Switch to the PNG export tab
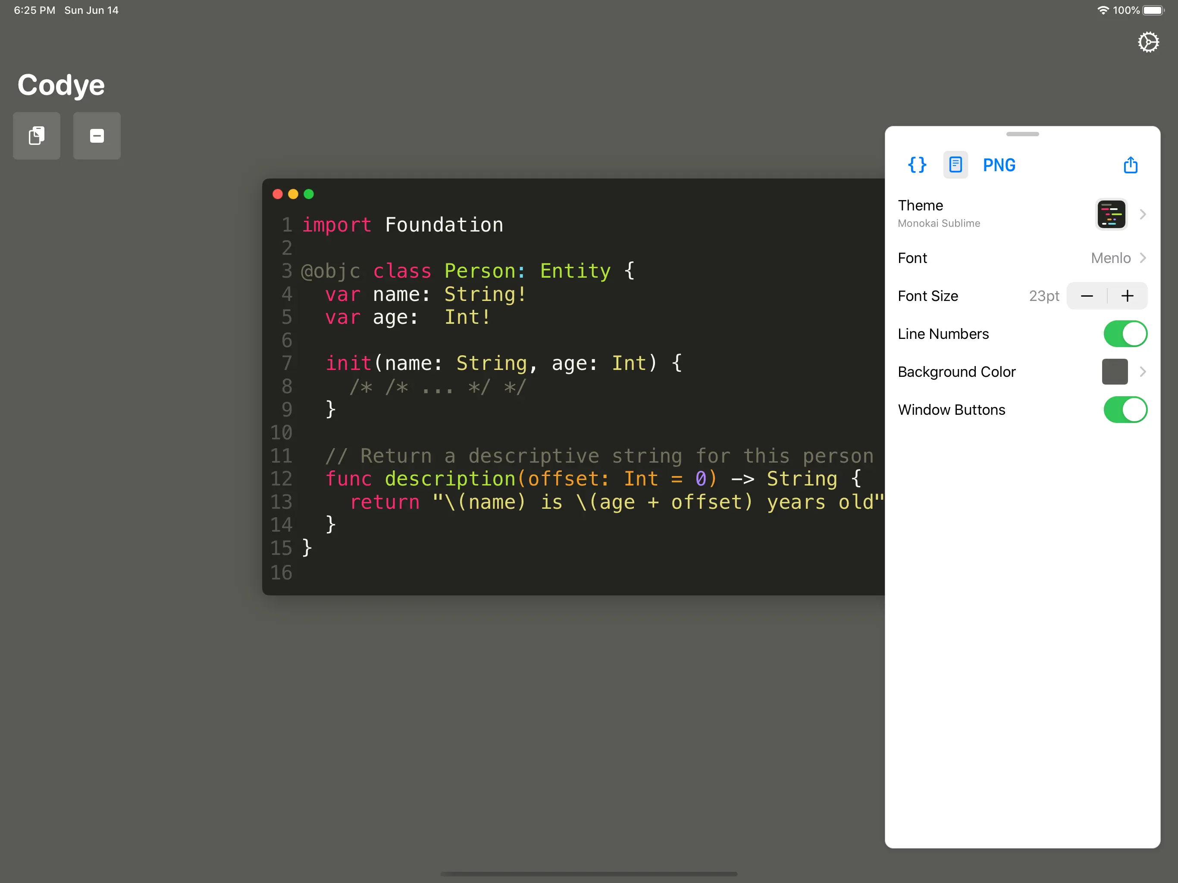 coord(999,165)
